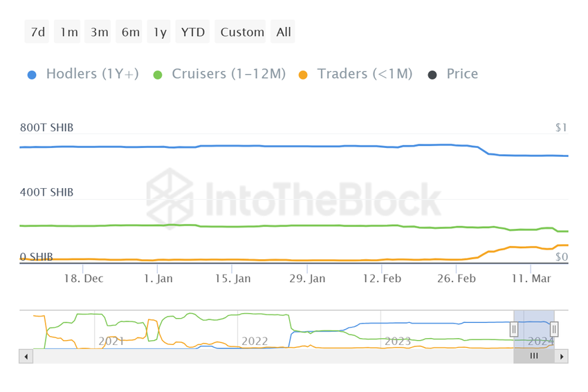
Task: Set the chart range to 6m
Action: click(130, 32)
